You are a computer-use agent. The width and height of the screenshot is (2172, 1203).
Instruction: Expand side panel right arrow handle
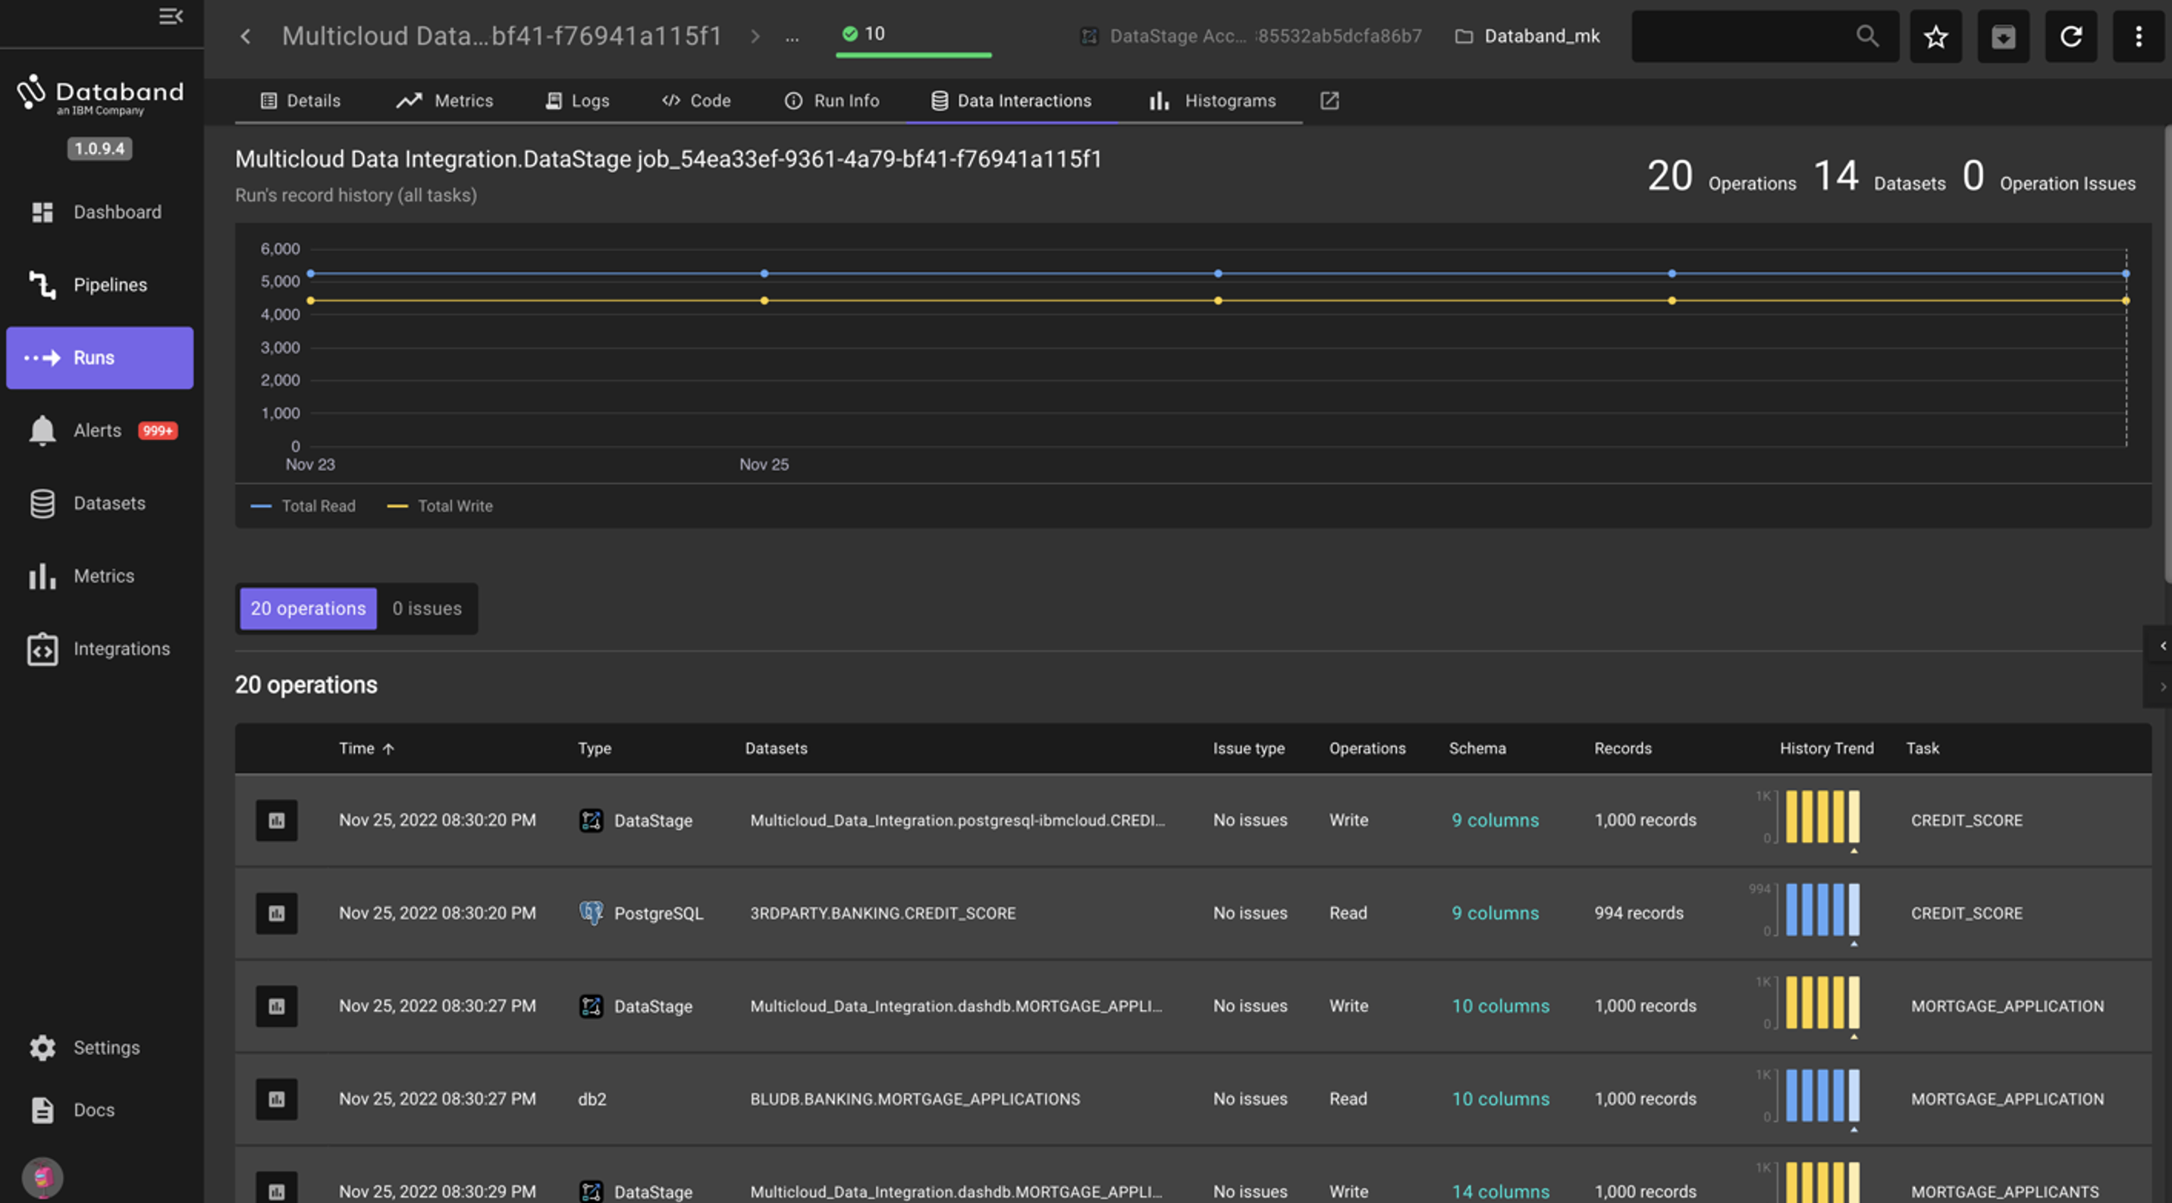[x=2162, y=687]
